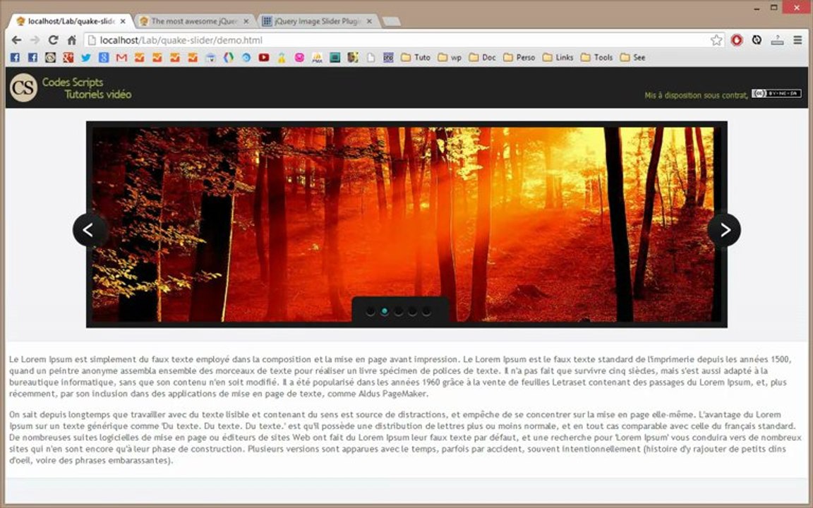Expand the Links bookmarks folder
The height and width of the screenshot is (508, 813).
558,58
